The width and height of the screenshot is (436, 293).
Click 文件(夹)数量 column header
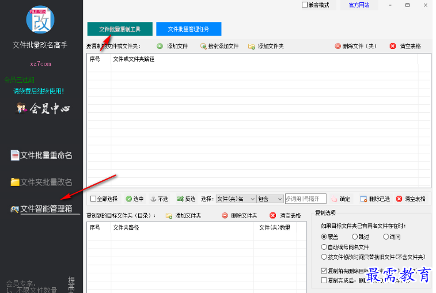[x=275, y=228]
